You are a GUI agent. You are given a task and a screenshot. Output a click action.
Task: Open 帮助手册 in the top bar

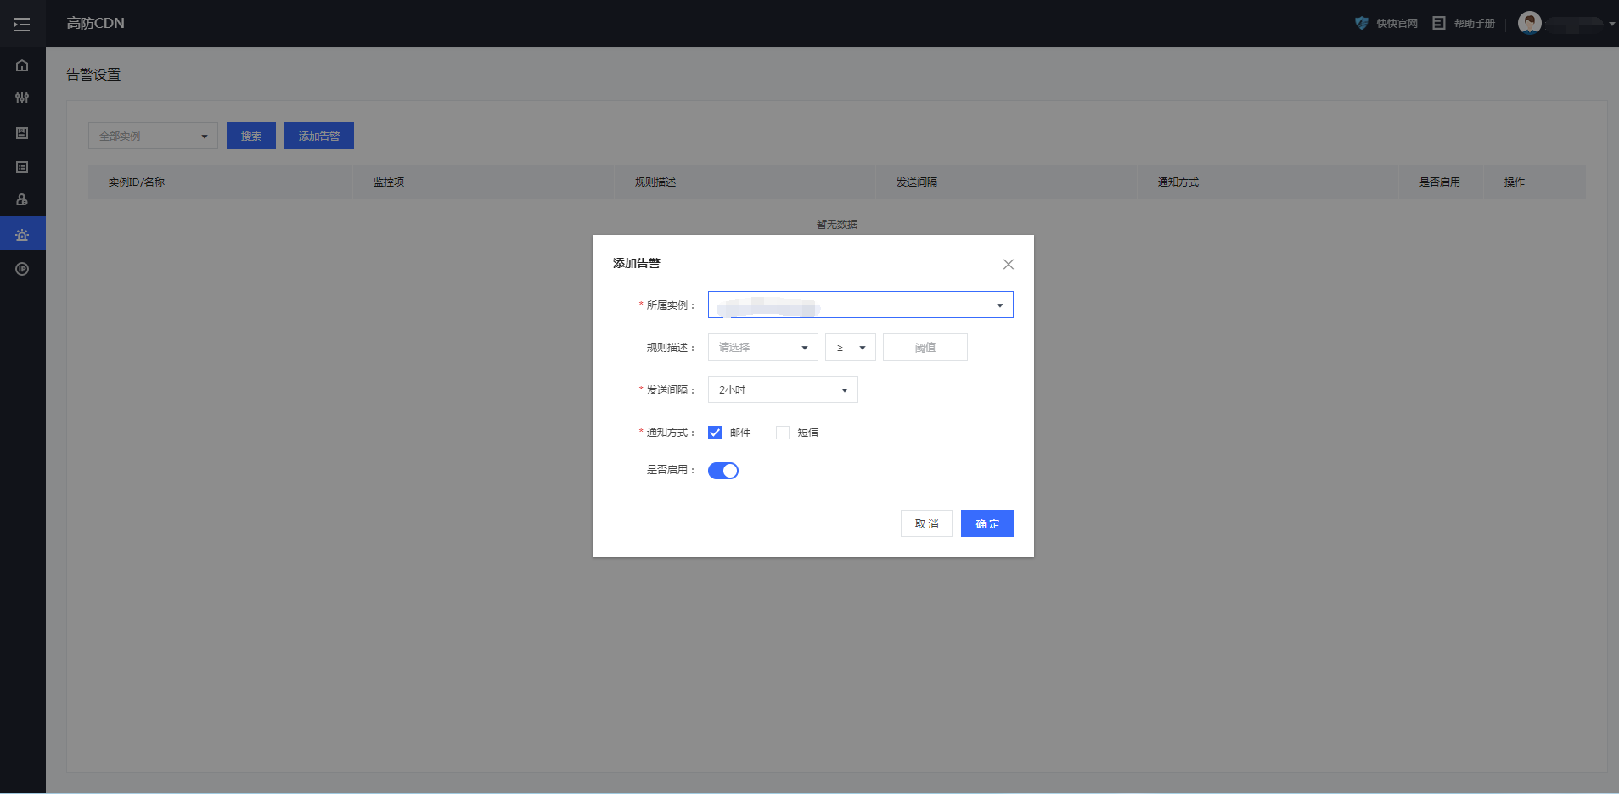[1464, 24]
